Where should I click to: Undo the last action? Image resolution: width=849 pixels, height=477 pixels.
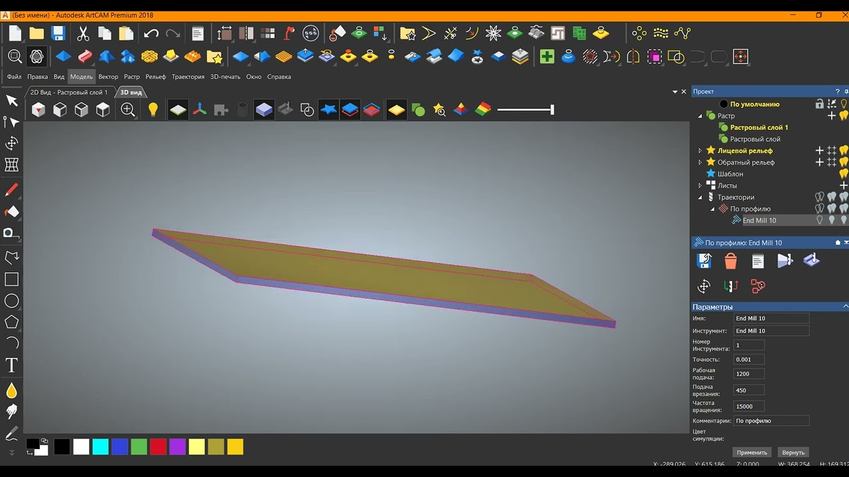tap(151, 33)
